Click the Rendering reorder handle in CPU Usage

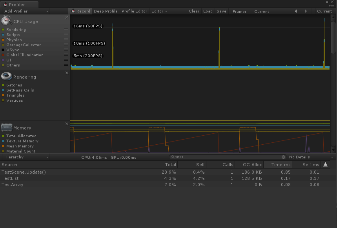point(66,29)
